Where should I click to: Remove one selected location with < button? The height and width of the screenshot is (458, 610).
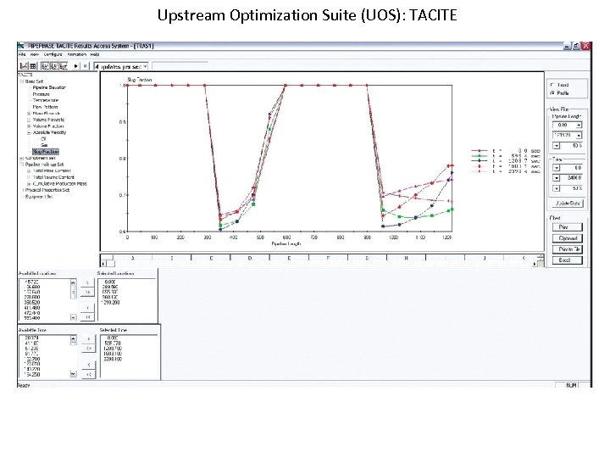[87, 308]
